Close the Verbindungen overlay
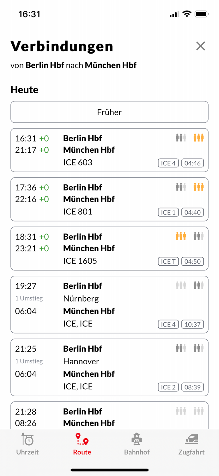This screenshot has width=219, height=476. tap(201, 46)
